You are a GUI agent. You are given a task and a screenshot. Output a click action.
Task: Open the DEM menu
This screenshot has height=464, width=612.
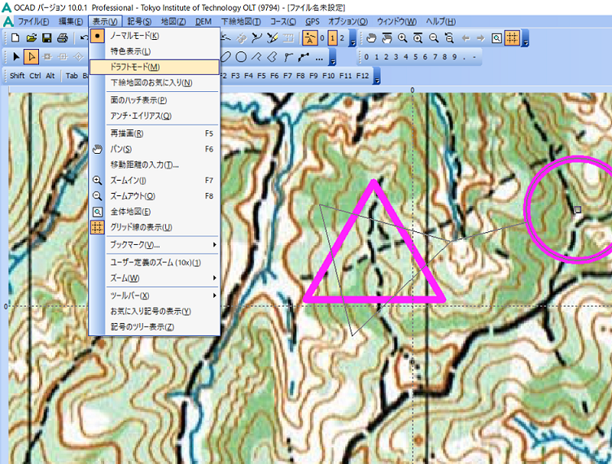(x=203, y=21)
